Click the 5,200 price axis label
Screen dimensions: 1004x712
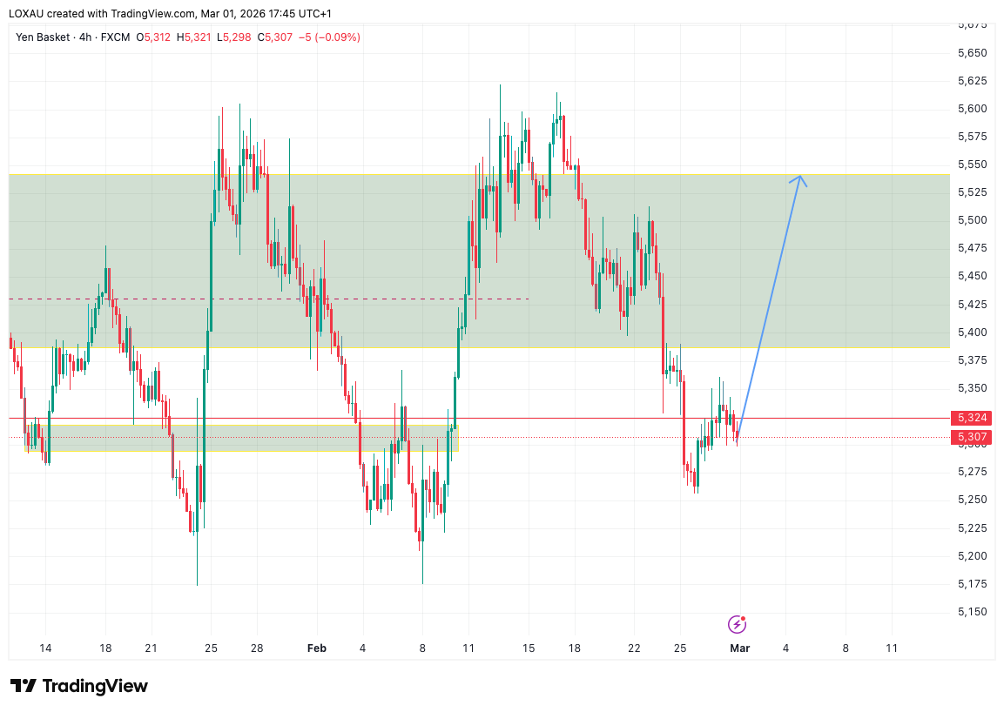[972, 556]
